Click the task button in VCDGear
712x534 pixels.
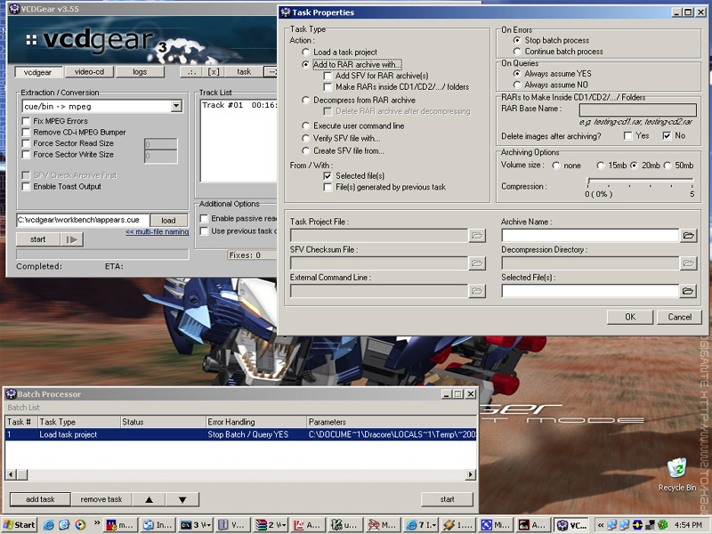click(244, 72)
